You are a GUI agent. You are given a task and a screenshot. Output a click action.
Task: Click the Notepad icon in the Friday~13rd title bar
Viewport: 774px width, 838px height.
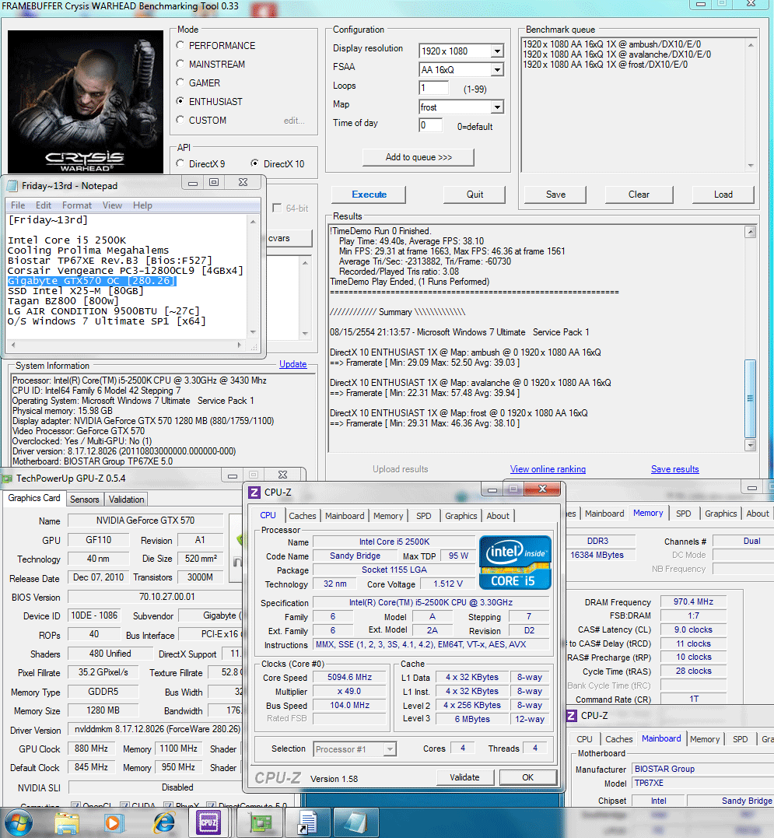12,186
